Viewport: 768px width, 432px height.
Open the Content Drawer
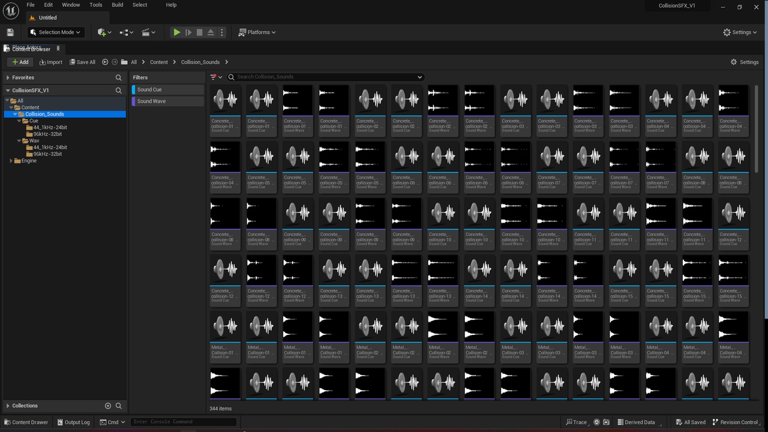(x=26, y=422)
